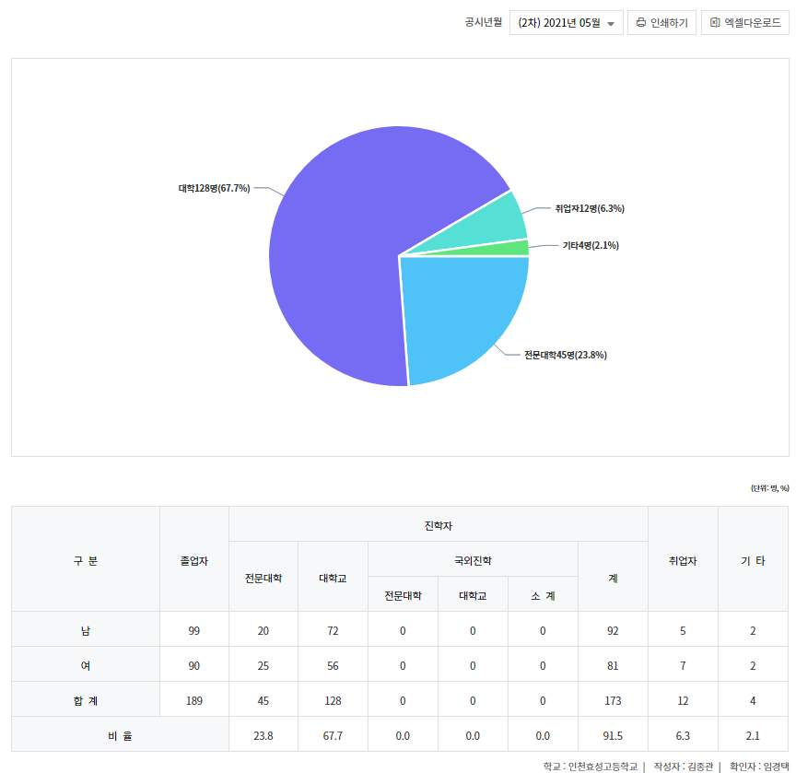Click the 92 cell in 남 row
The height and width of the screenshot is (773, 796).
pos(613,629)
